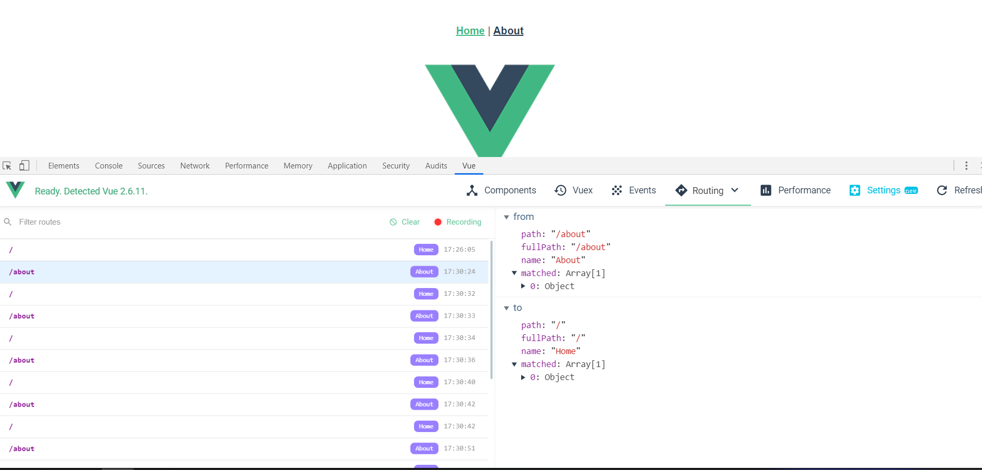Click the Refresh circular arrow icon

click(x=942, y=190)
